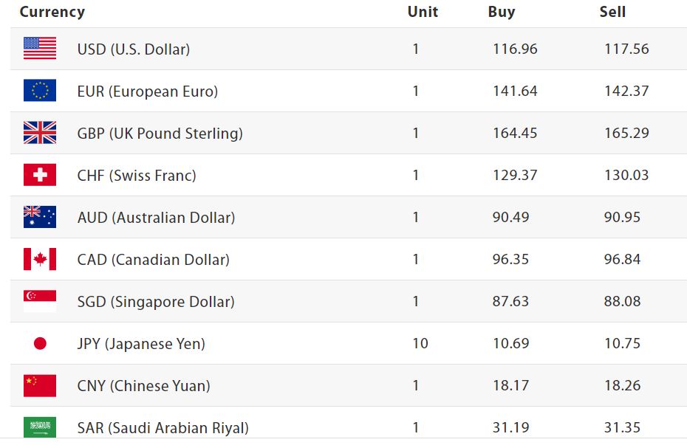
Task: Click the European Union flag icon
Action: point(40,91)
